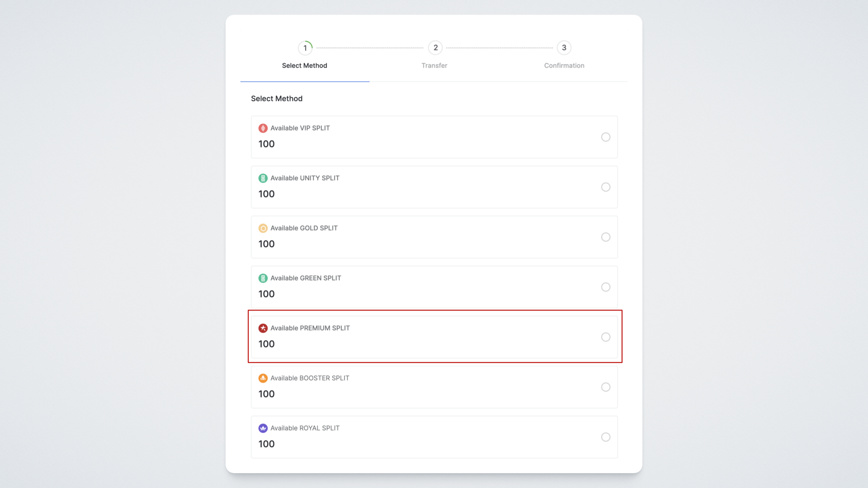Click the orange BOOSTER SPLIT icon
The width and height of the screenshot is (868, 488).
(x=263, y=378)
